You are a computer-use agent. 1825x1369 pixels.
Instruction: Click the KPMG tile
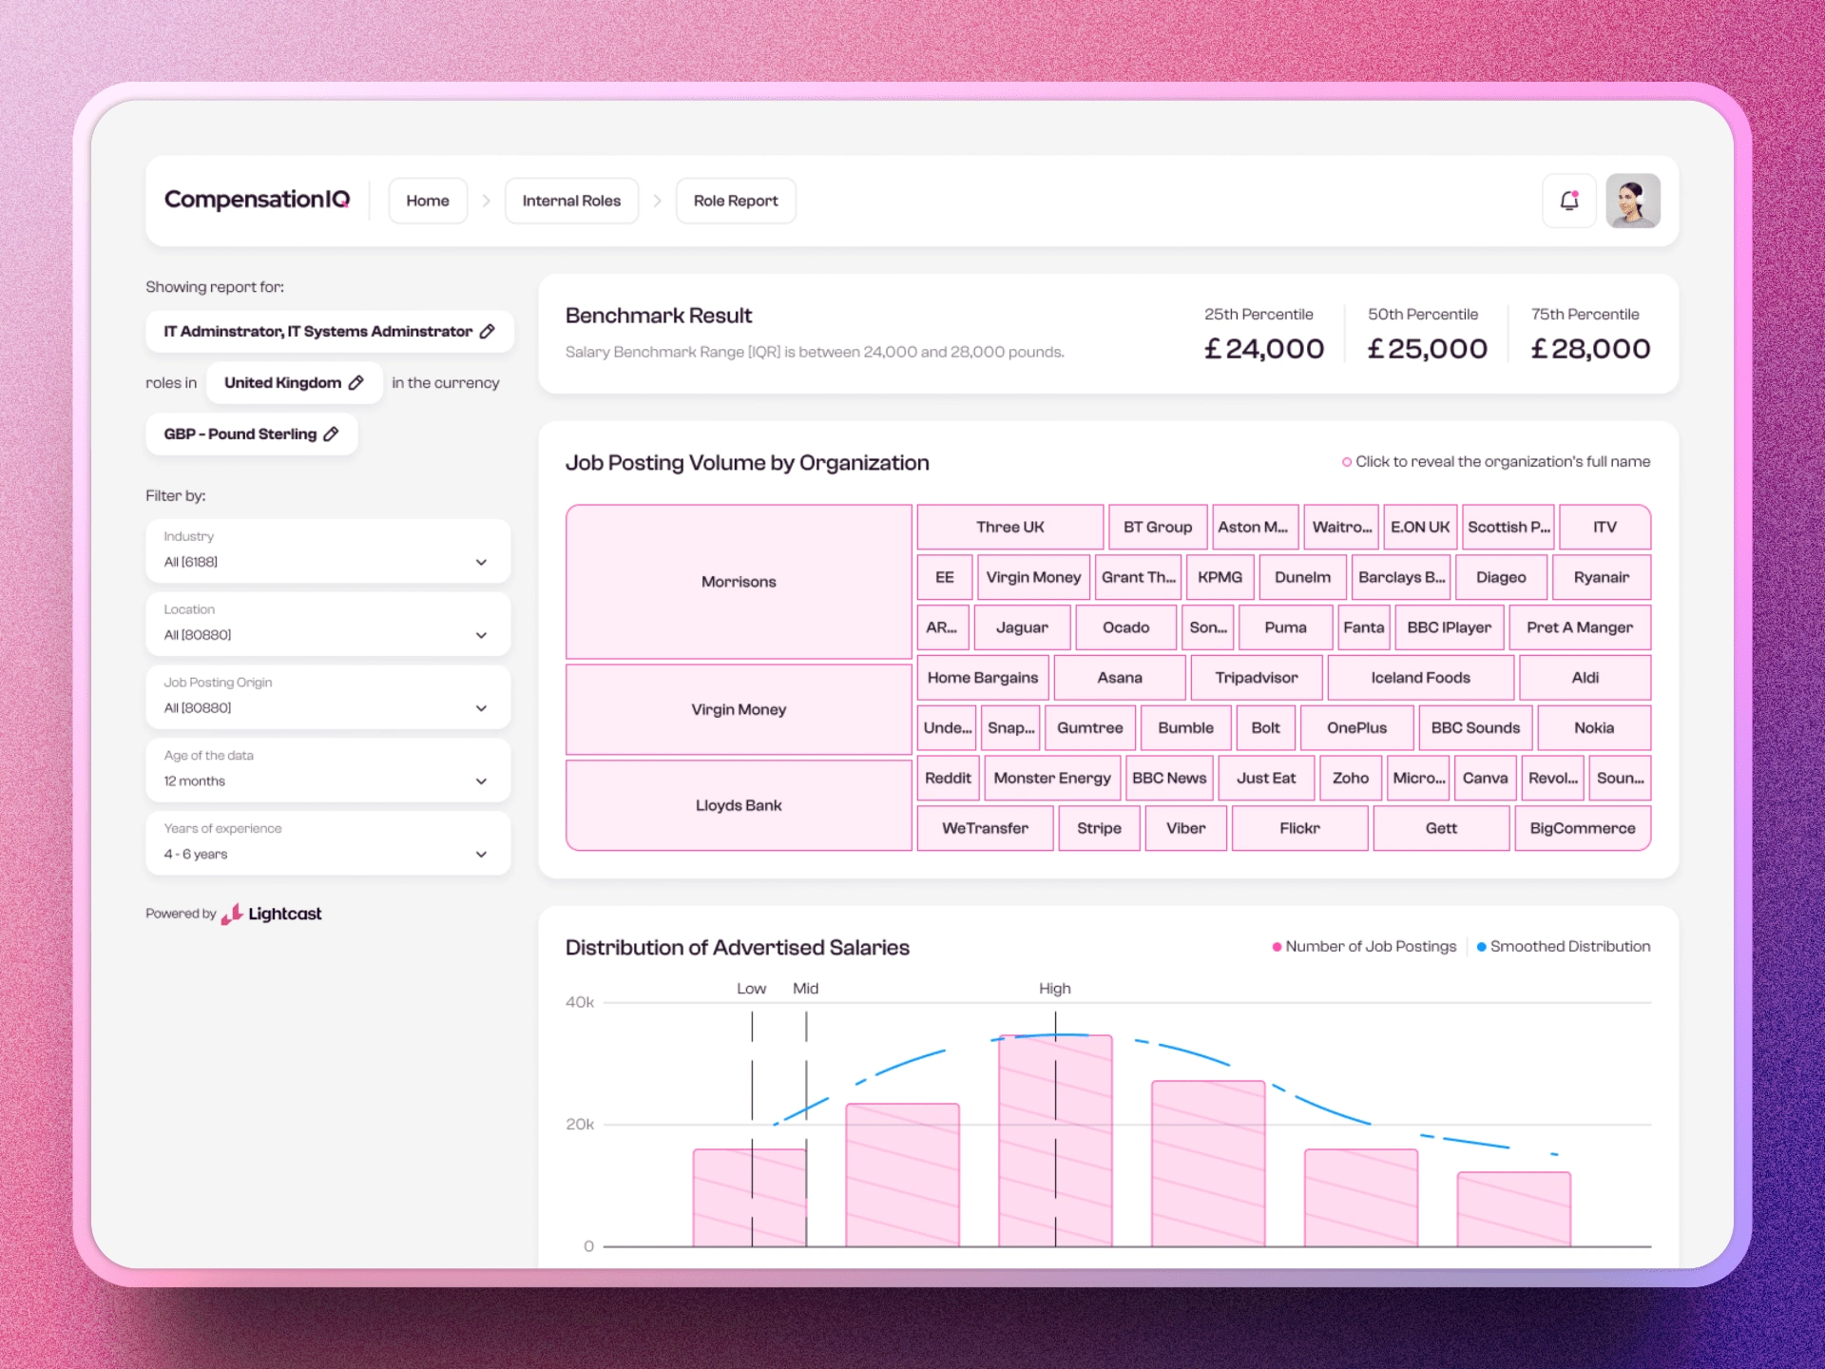point(1220,577)
